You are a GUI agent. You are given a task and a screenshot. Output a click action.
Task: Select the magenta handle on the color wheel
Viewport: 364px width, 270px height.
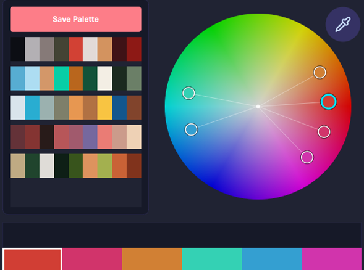[307, 157]
